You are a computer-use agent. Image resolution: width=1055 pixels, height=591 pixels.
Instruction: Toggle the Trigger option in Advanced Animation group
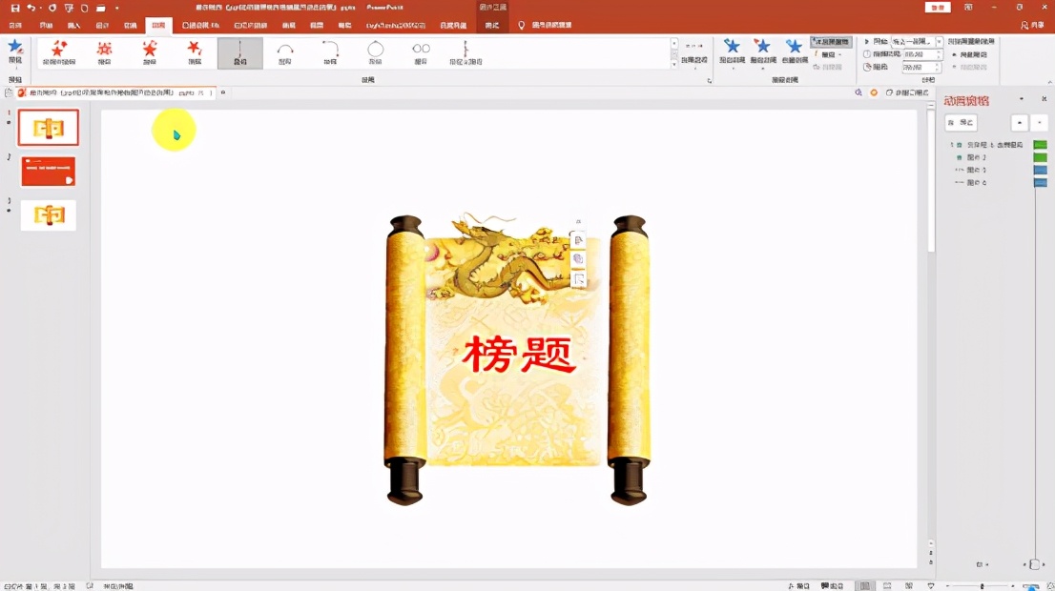(828, 54)
